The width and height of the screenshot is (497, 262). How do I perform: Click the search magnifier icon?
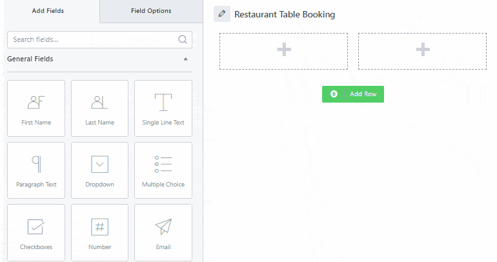click(x=183, y=39)
